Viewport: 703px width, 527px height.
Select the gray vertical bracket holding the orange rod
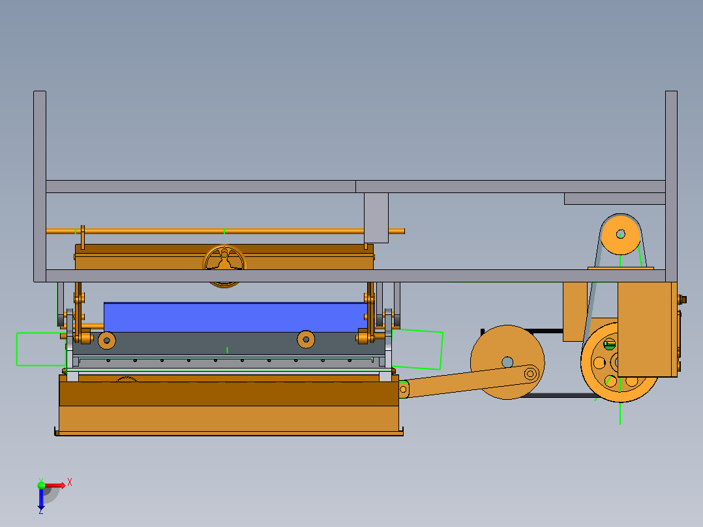(x=376, y=218)
